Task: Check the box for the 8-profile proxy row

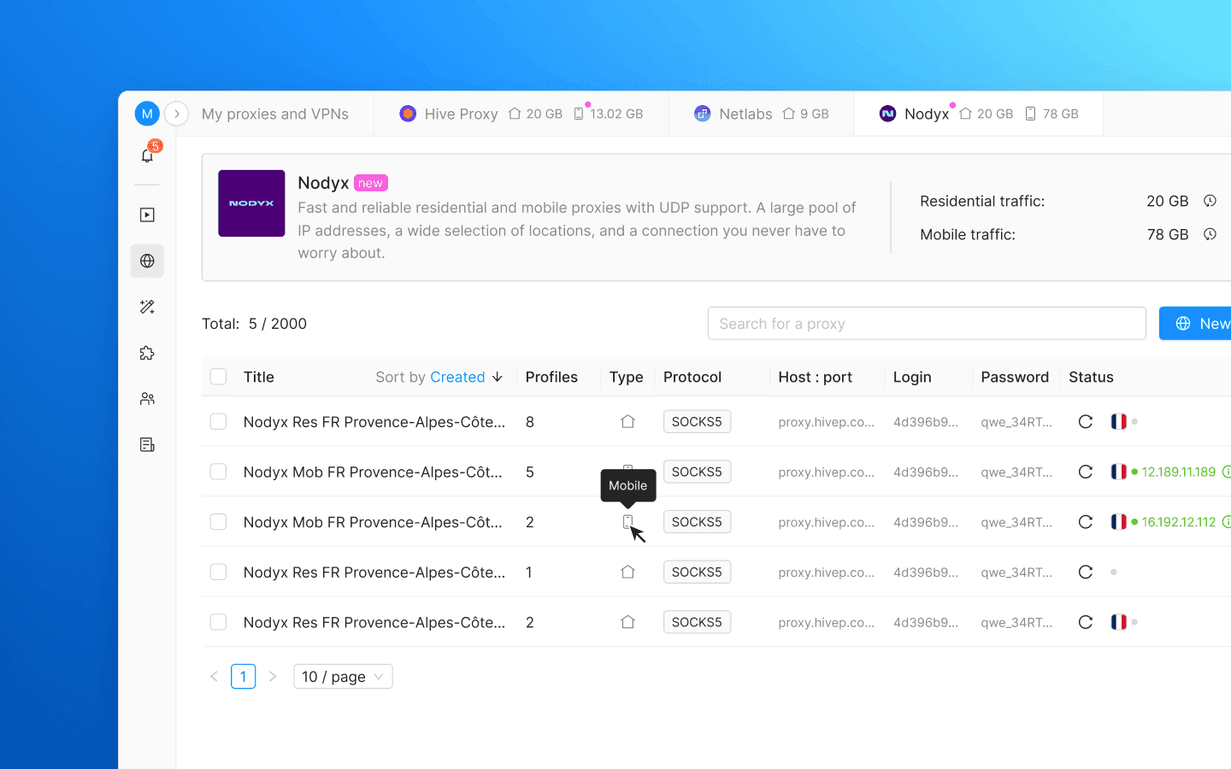Action: pyautogui.click(x=219, y=421)
